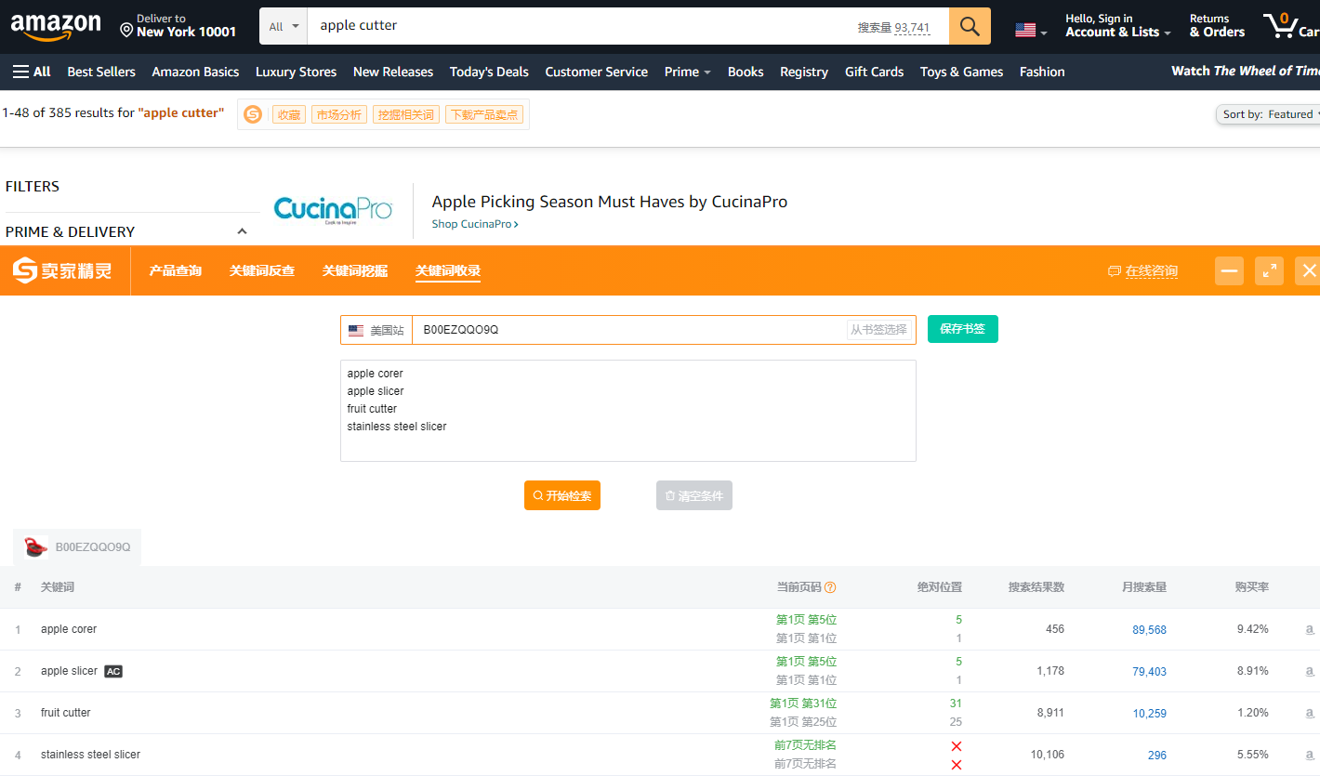Viewport: 1320px width, 776px height.
Task: Click the 月搜索量 column header
Action: pos(1143,587)
